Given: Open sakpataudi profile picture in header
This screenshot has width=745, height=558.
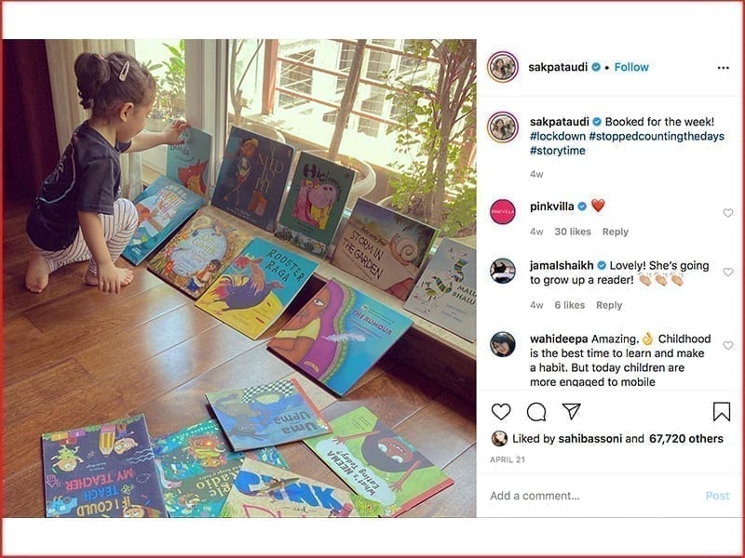Looking at the screenshot, I should click(x=503, y=67).
